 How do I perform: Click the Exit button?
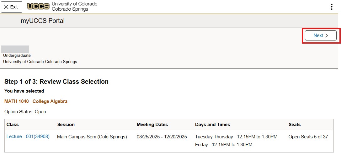point(11,7)
